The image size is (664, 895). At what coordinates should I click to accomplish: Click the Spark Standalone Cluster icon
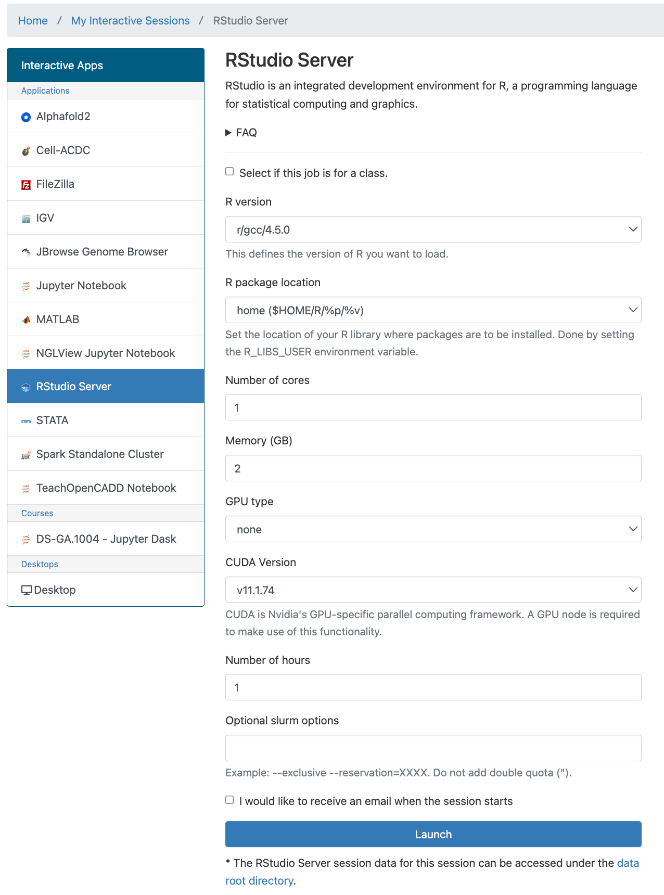(26, 455)
